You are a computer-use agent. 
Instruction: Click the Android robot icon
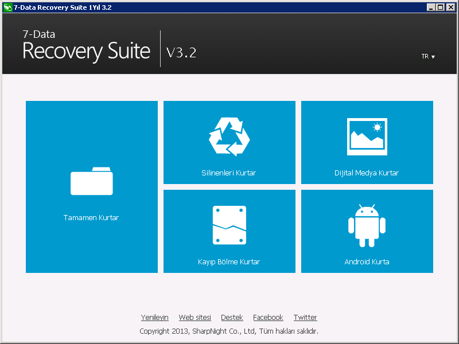(367, 225)
